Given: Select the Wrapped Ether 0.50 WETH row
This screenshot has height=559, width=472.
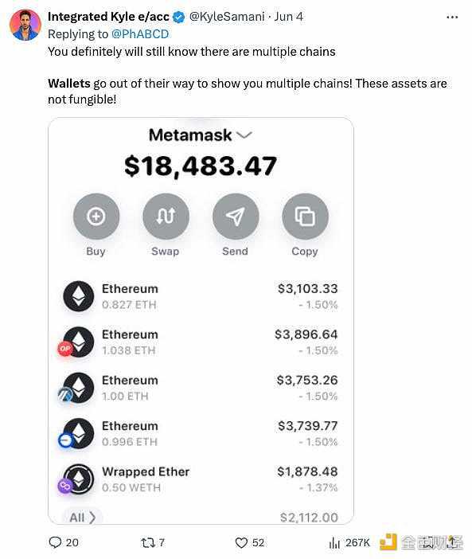Looking at the screenshot, I should tap(201, 479).
